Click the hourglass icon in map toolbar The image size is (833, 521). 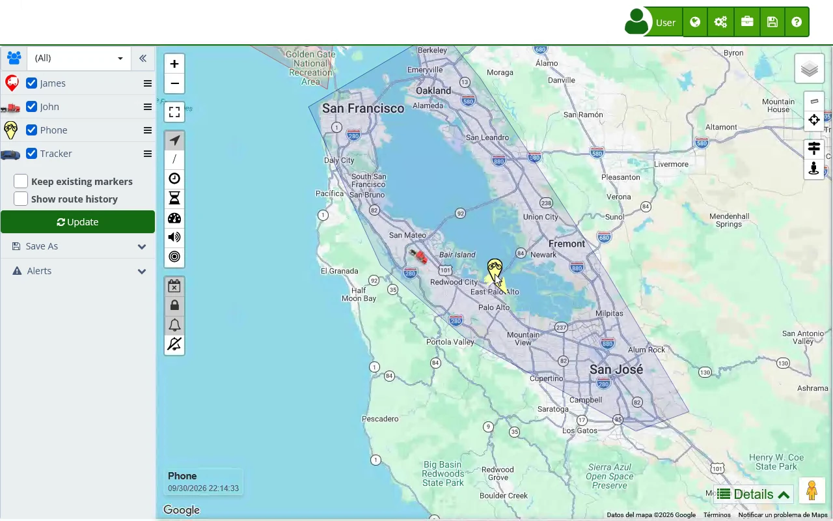(174, 199)
